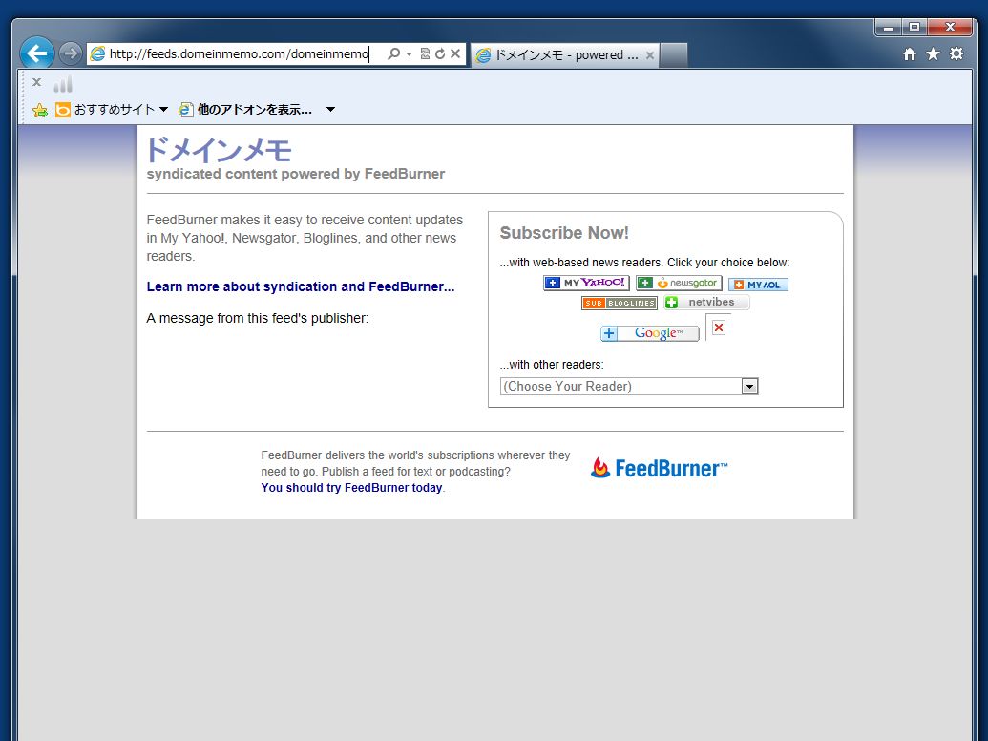Click the Subscribe Now! heading
This screenshot has height=741, width=988.
(564, 233)
